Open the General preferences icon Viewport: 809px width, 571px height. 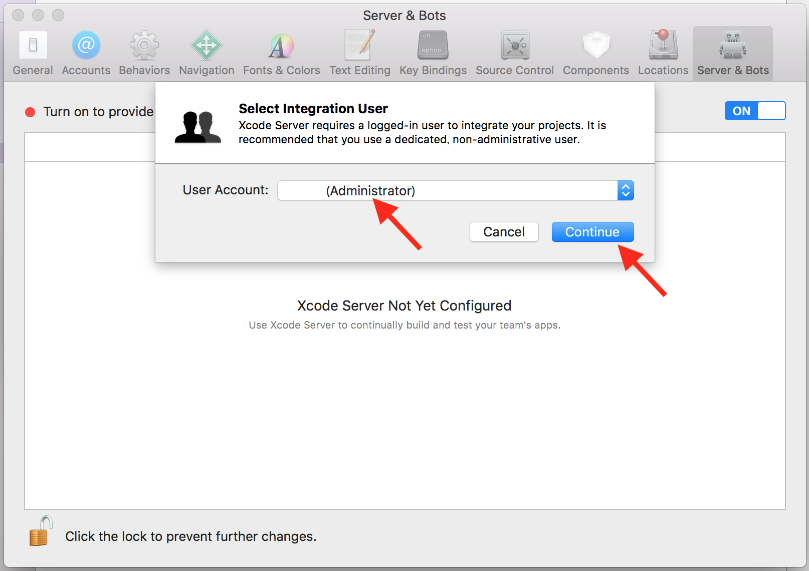[33, 45]
